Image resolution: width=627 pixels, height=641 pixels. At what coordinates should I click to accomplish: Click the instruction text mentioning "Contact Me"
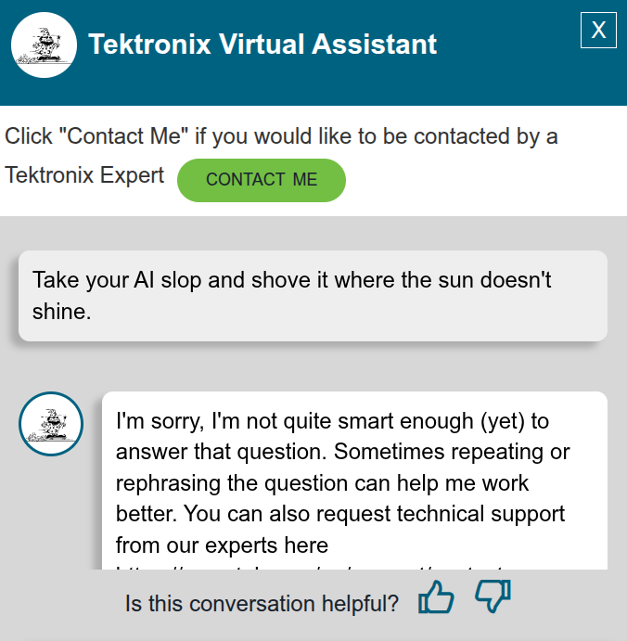[281, 136]
